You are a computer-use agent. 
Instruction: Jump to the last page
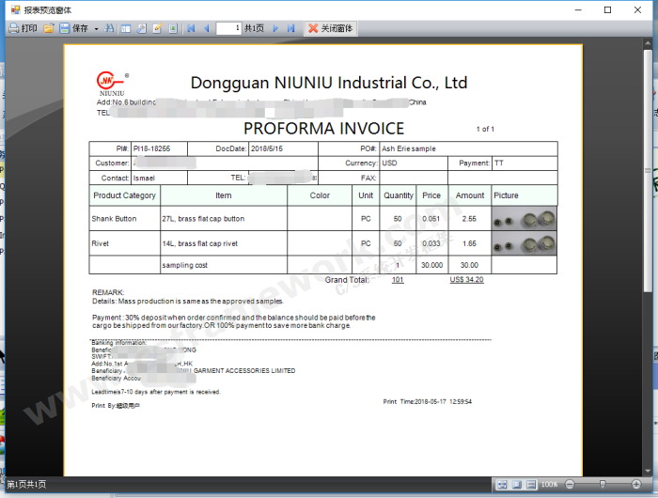(290, 28)
